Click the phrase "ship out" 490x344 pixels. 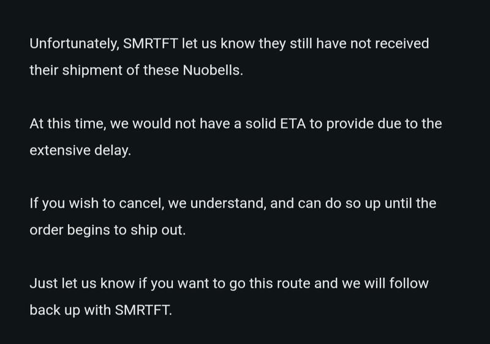[x=157, y=230]
